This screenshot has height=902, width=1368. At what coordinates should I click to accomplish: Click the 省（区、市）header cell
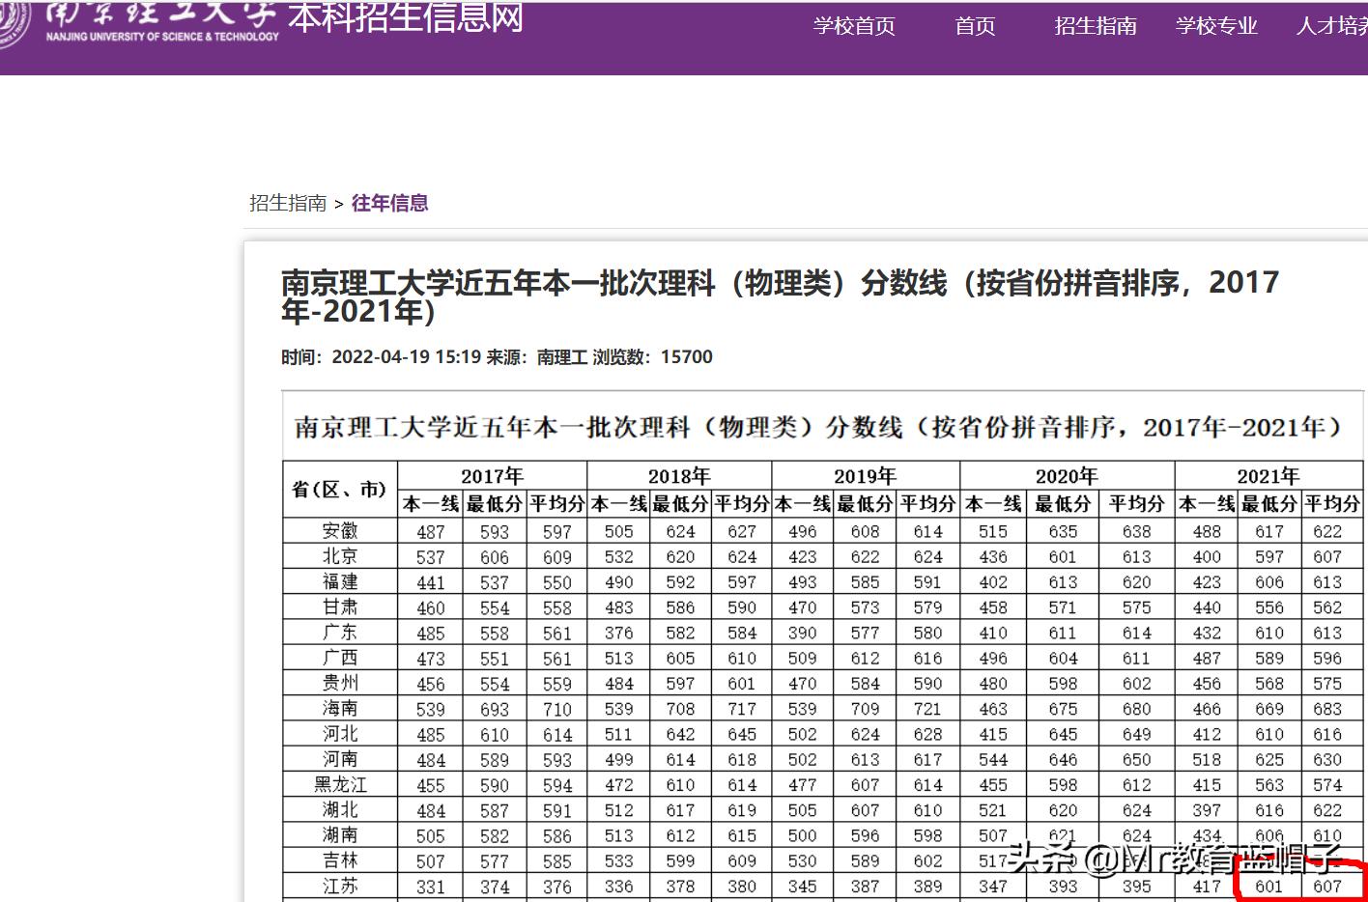pos(339,490)
